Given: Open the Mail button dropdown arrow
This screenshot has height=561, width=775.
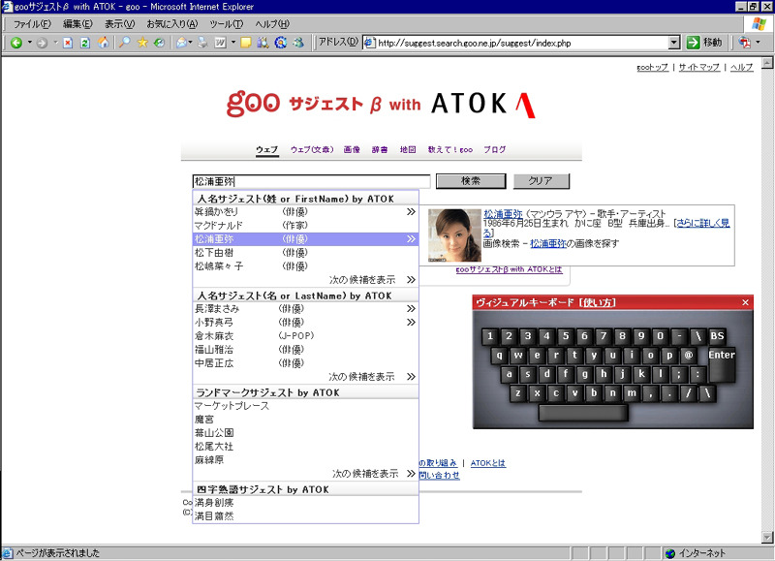Looking at the screenshot, I should 190,43.
